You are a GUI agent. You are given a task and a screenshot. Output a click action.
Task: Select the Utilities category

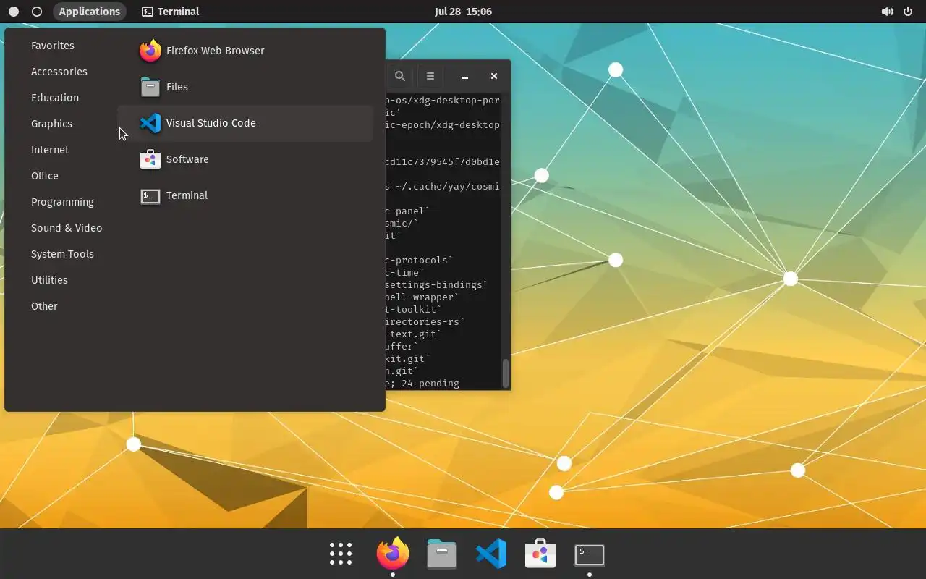49,280
